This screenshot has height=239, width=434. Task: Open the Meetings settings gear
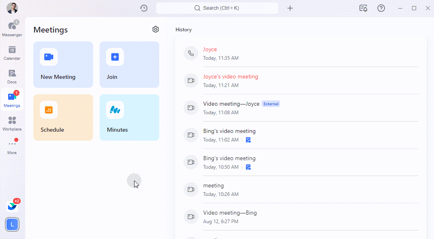[x=156, y=29]
